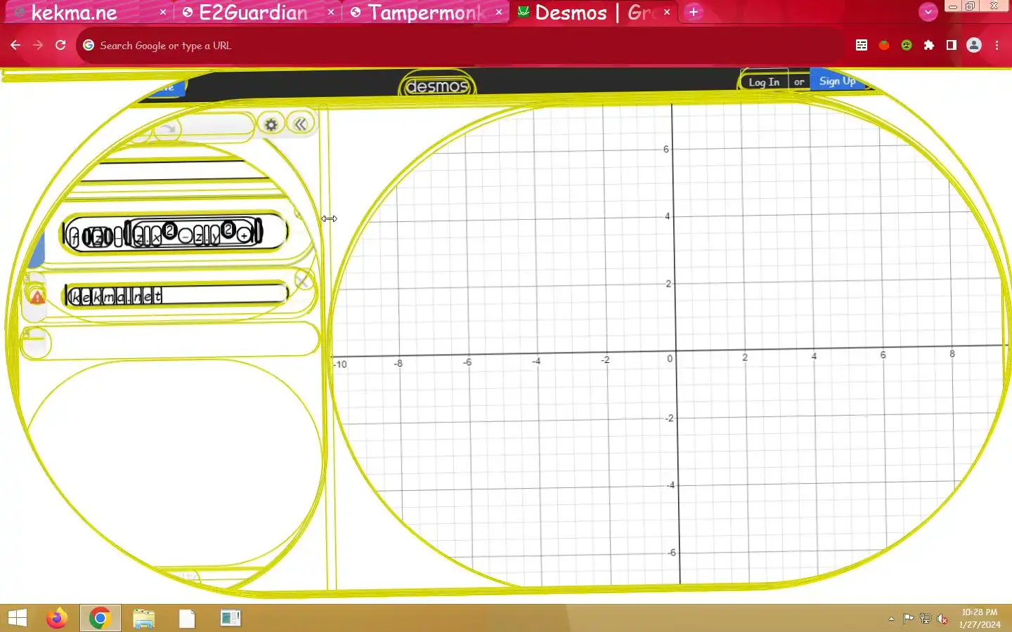Launch Firefox from the taskbar

[x=56, y=618]
